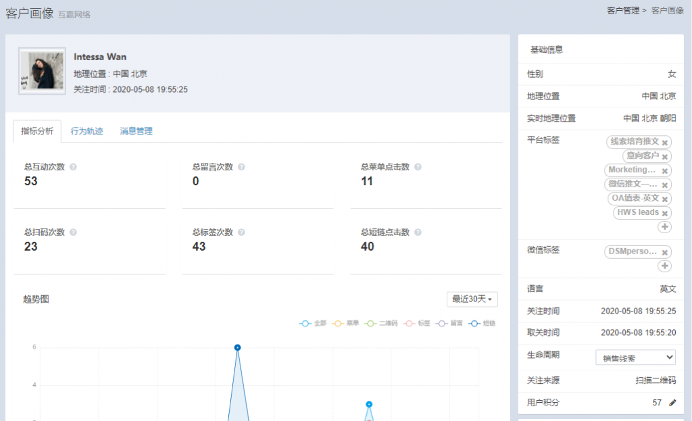Click the peak data point at value 6

coord(237,347)
